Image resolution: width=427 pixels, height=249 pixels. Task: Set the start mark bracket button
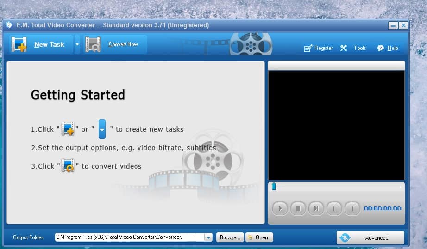click(334, 208)
